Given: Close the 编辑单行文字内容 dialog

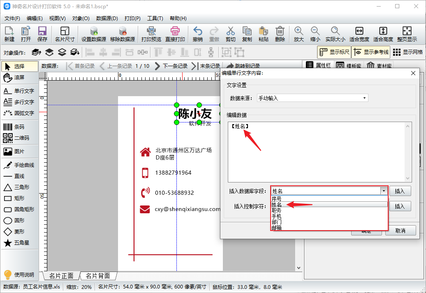Looking at the screenshot, I should point(413,73).
